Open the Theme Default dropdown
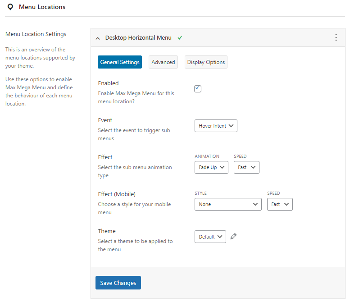This screenshot has width=350, height=303. 210,237
